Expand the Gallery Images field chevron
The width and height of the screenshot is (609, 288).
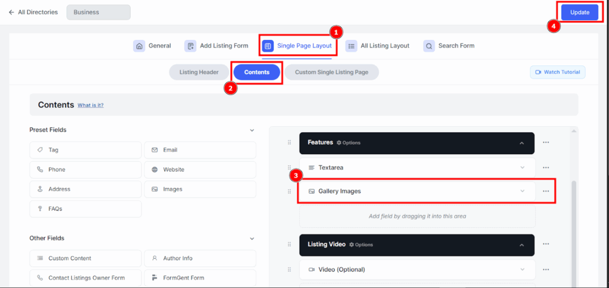tap(522, 191)
